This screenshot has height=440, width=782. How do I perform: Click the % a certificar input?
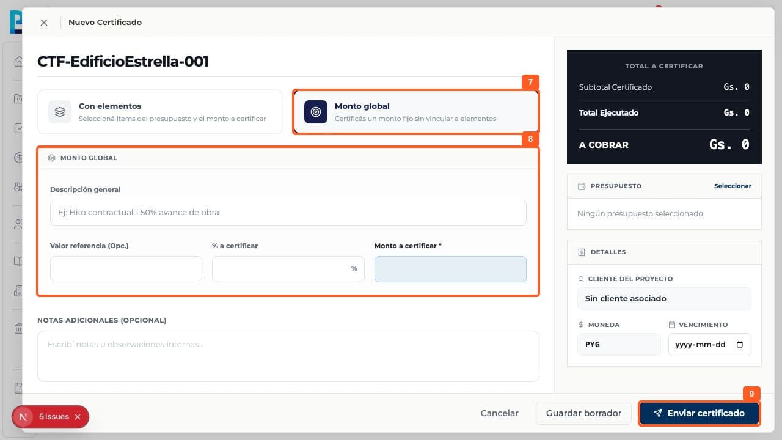(288, 269)
